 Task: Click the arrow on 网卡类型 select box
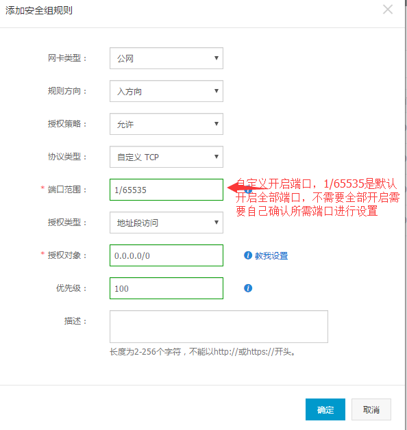[x=217, y=58]
